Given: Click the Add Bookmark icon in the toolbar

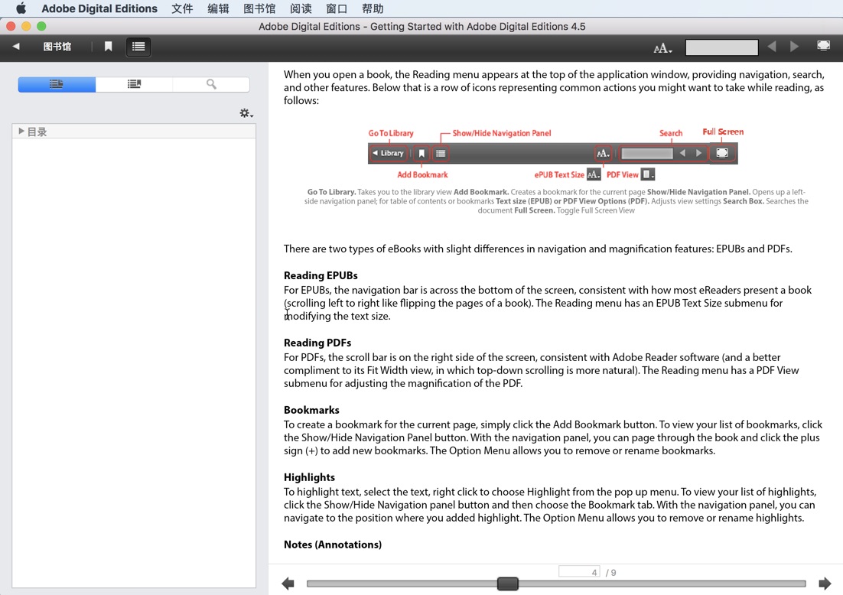Looking at the screenshot, I should pos(108,46).
